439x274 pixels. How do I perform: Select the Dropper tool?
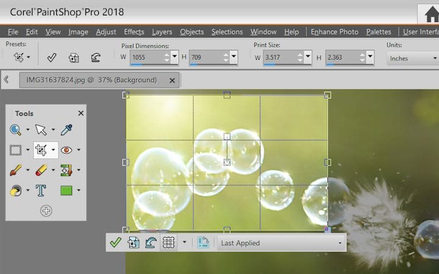point(66,130)
